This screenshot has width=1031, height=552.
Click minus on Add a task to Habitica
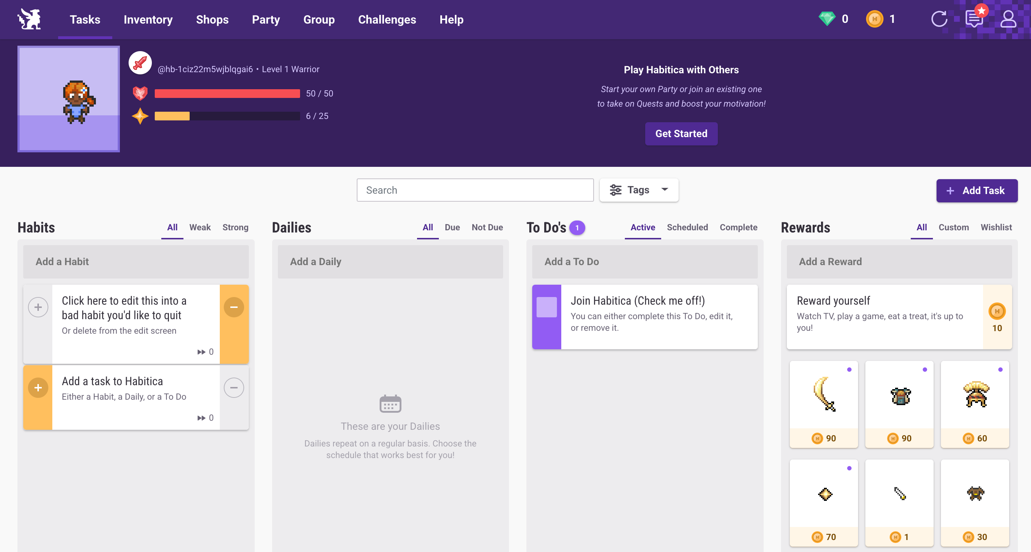(234, 387)
